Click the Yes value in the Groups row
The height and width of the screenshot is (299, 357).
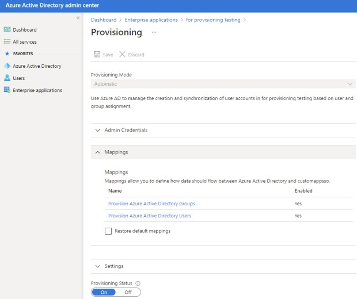[x=298, y=204]
